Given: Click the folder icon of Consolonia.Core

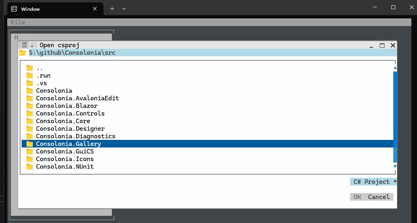Looking at the screenshot, I should point(30,121).
